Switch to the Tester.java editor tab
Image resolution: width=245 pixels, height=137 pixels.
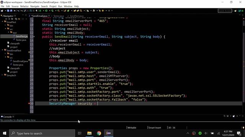(x=59, y=16)
